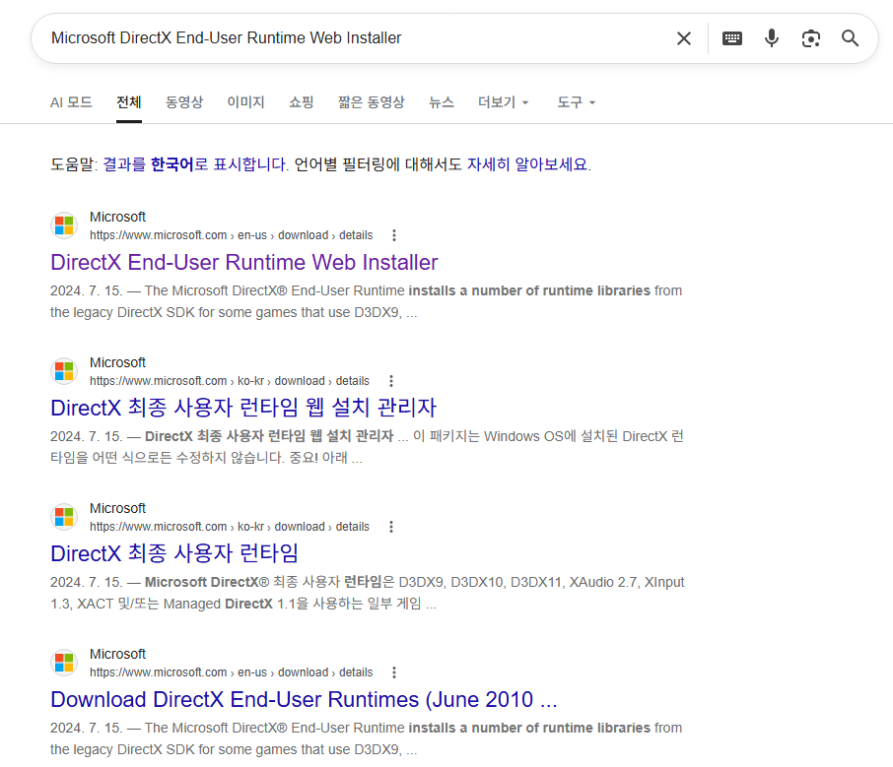893x767 pixels.
Task: Open the 짧은 동영상 tab
Action: (372, 102)
